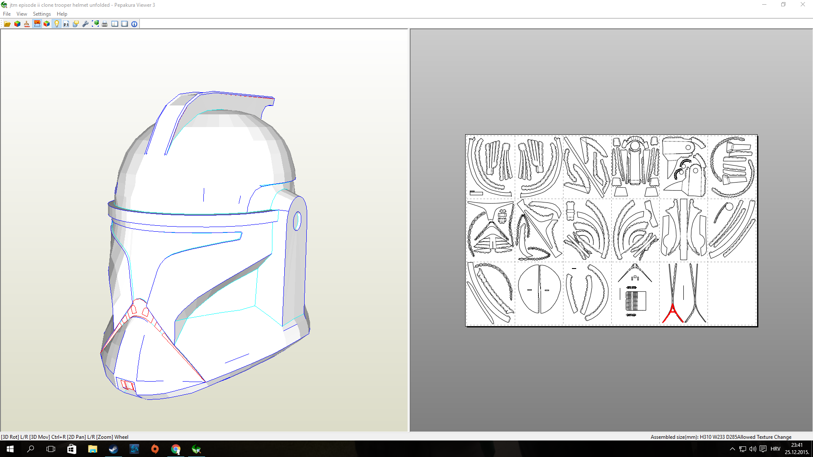Image resolution: width=813 pixels, height=457 pixels.
Task: Select the split two-pane layout icon
Action: coord(115,24)
